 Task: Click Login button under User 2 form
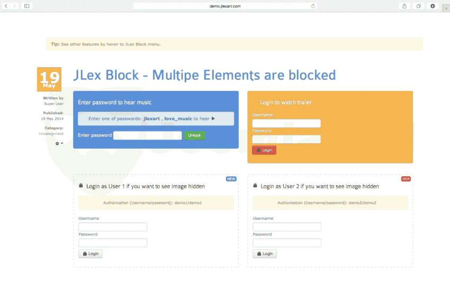click(x=265, y=253)
